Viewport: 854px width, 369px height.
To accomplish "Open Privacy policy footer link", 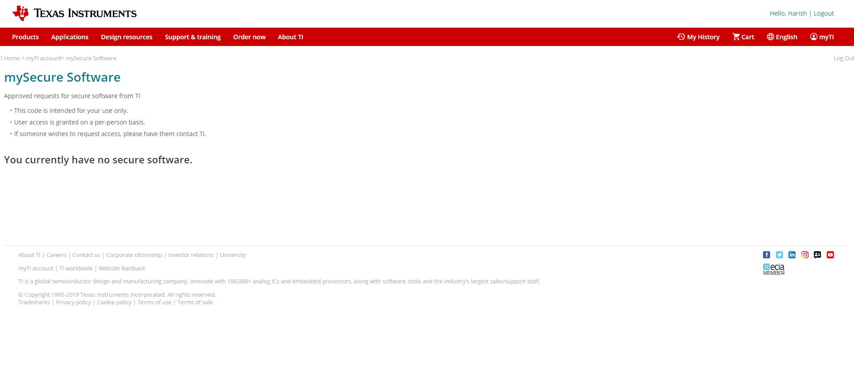I will [x=73, y=303].
